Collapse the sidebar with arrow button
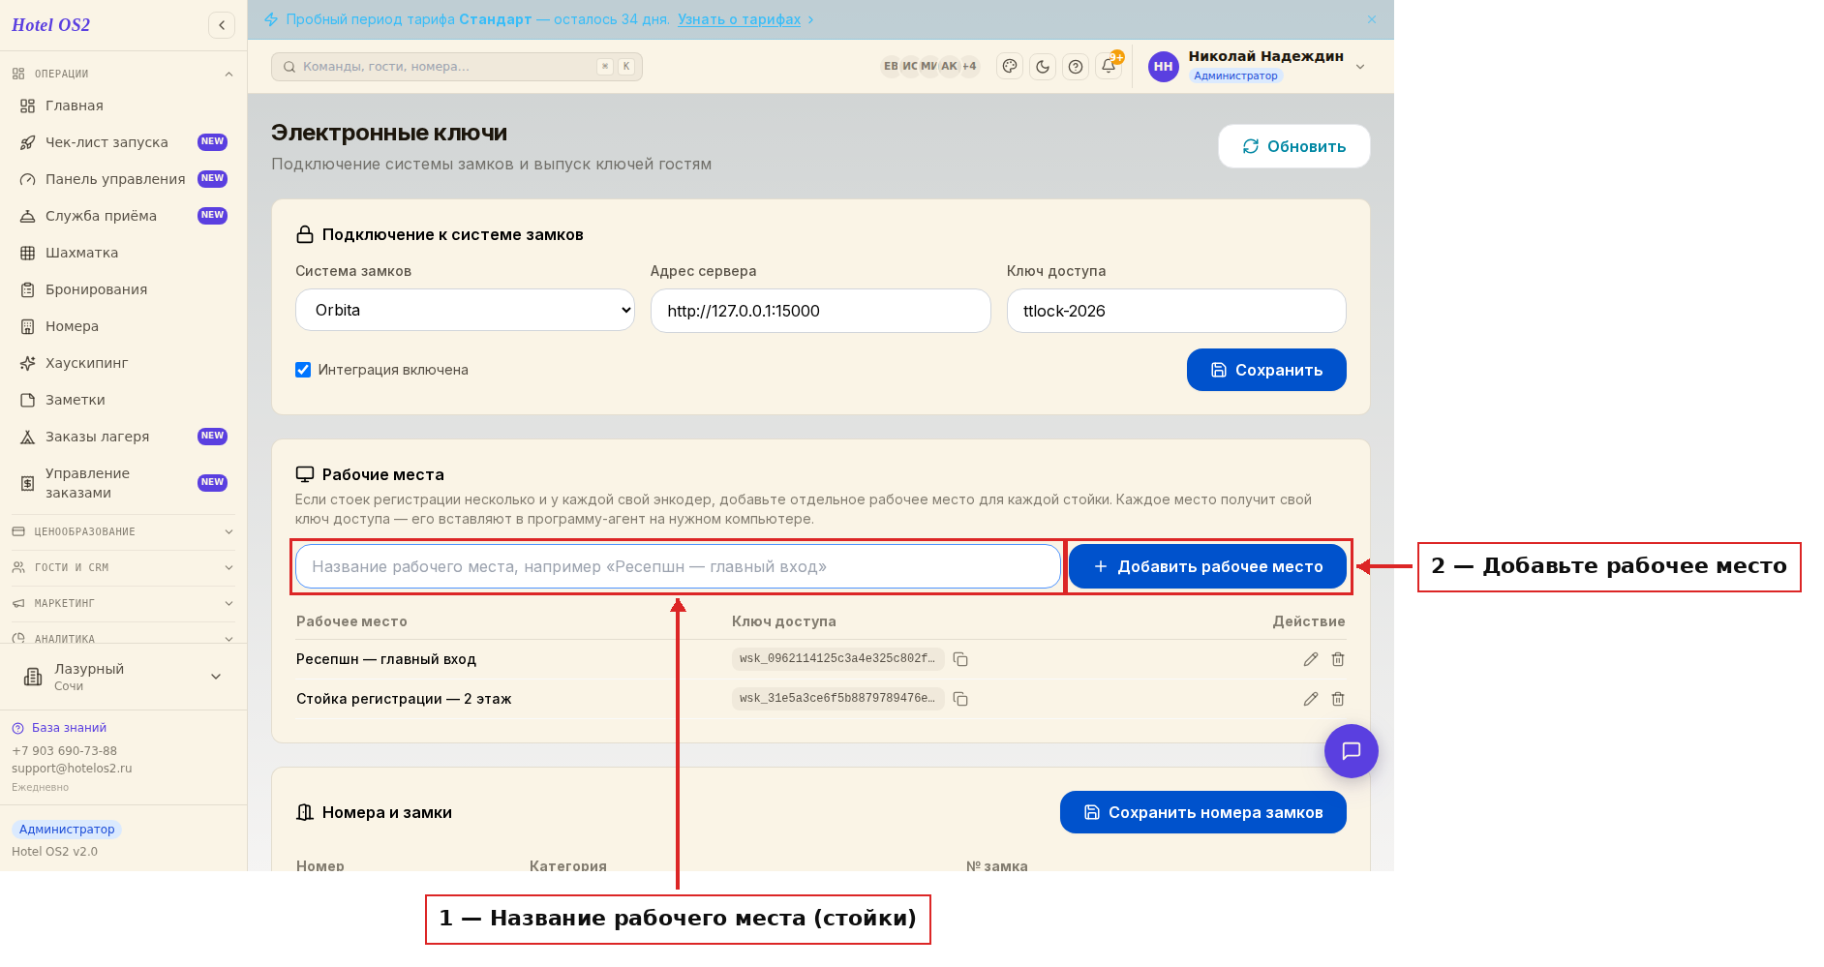This screenshot has width=1824, height=967. [222, 25]
